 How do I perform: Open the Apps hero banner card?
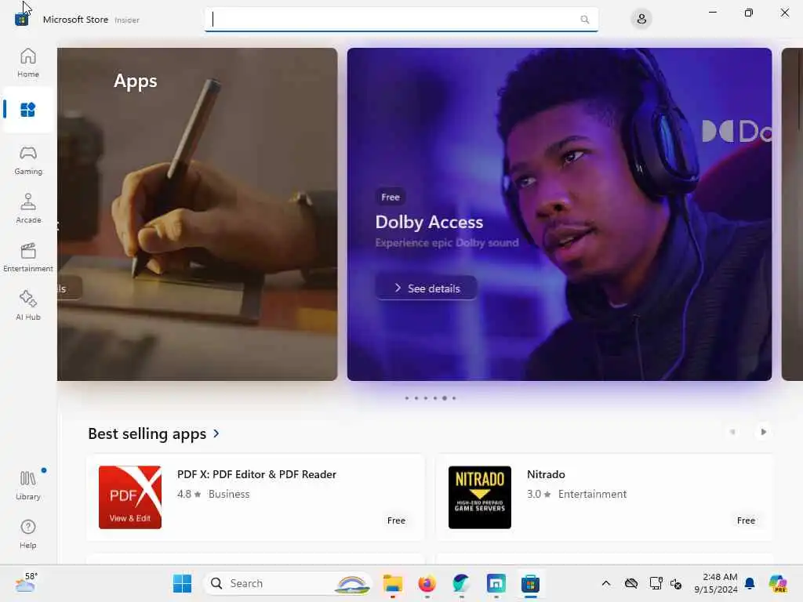[197, 214]
